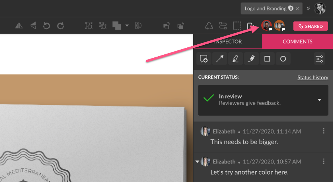
Task: Click the pink Shared button
Action: pos(310,26)
